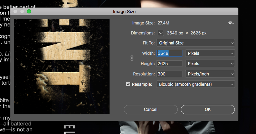Toggle the constrain proportions chain link
This screenshot has width=256, height=134.
tap(132, 58)
